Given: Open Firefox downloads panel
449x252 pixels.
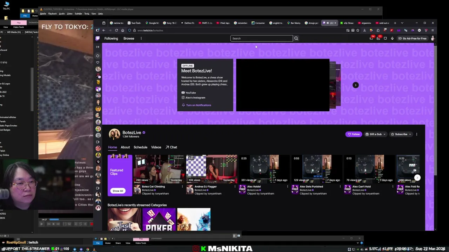Looking at the screenshot, I should point(364,30).
